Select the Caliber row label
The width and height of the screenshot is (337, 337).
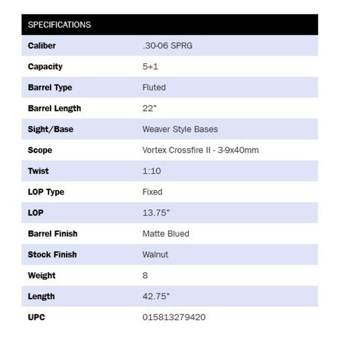pos(42,45)
